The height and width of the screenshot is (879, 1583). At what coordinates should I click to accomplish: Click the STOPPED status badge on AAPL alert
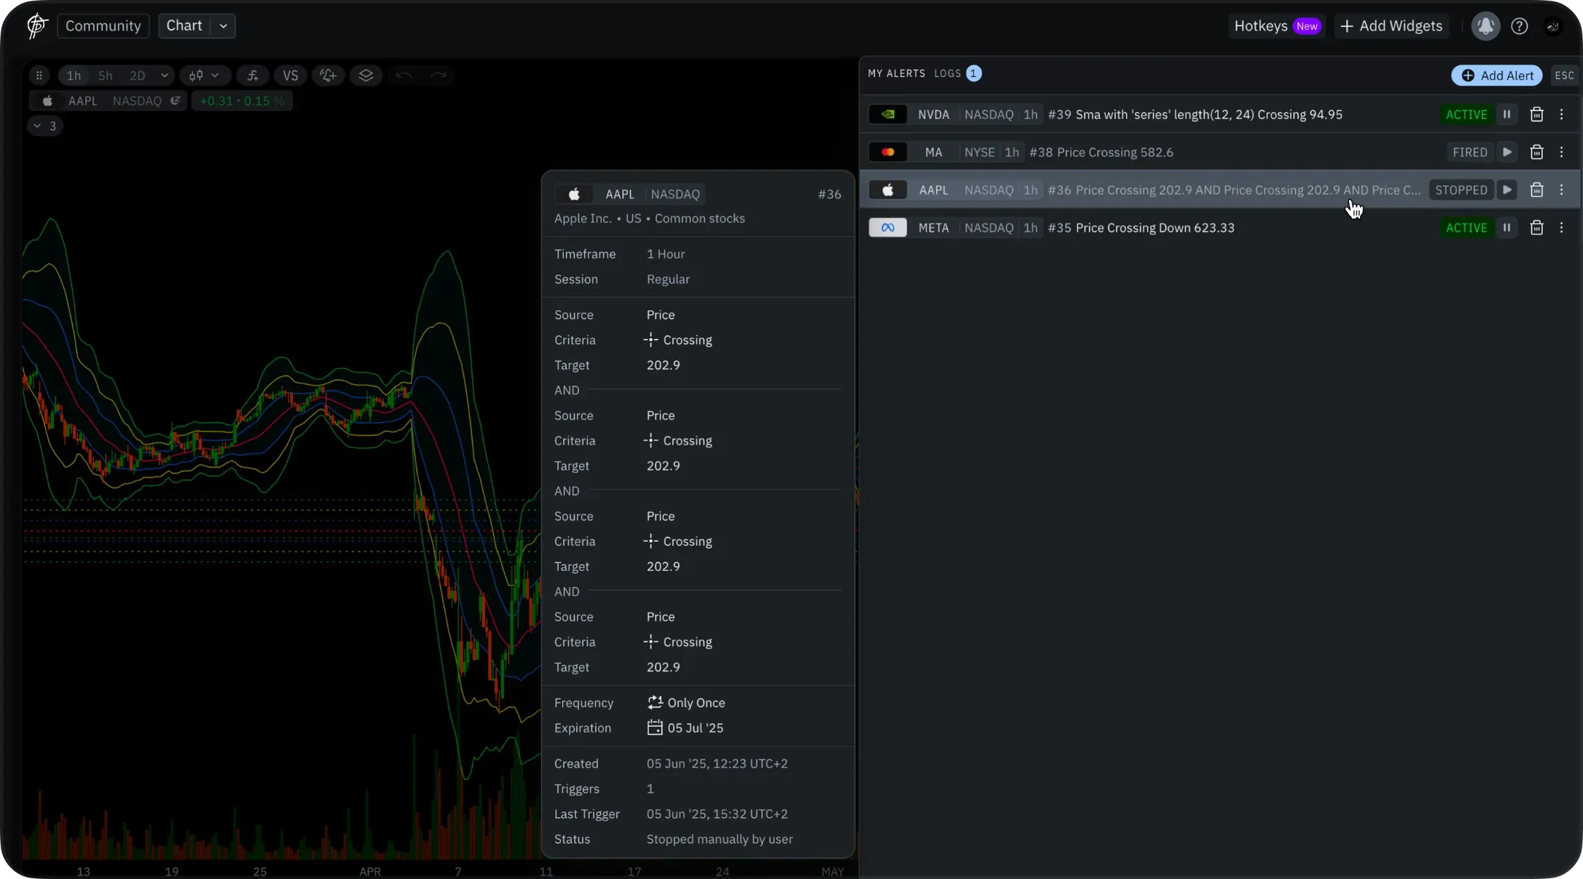[1461, 190]
